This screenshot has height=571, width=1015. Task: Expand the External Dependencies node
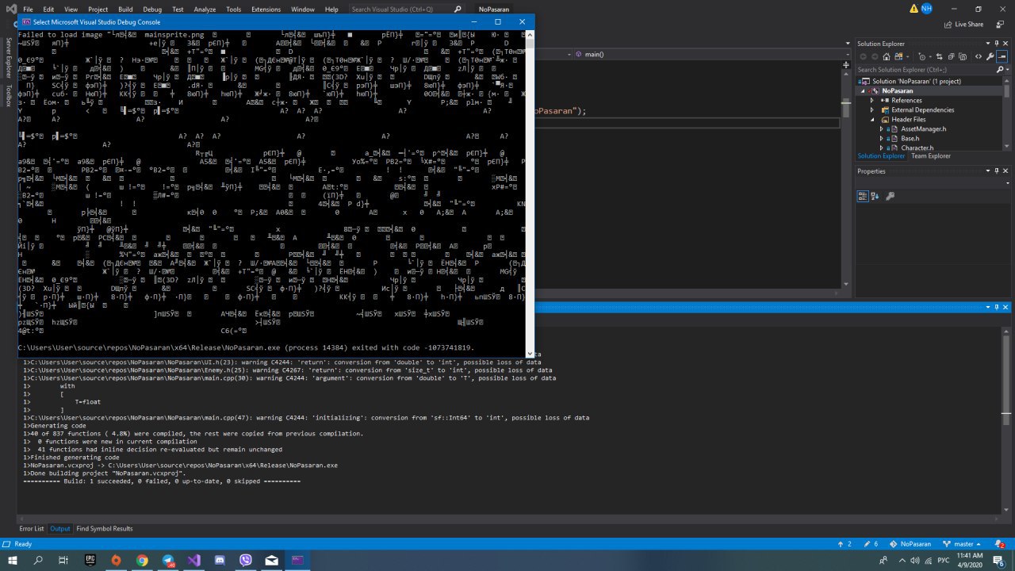pos(872,110)
